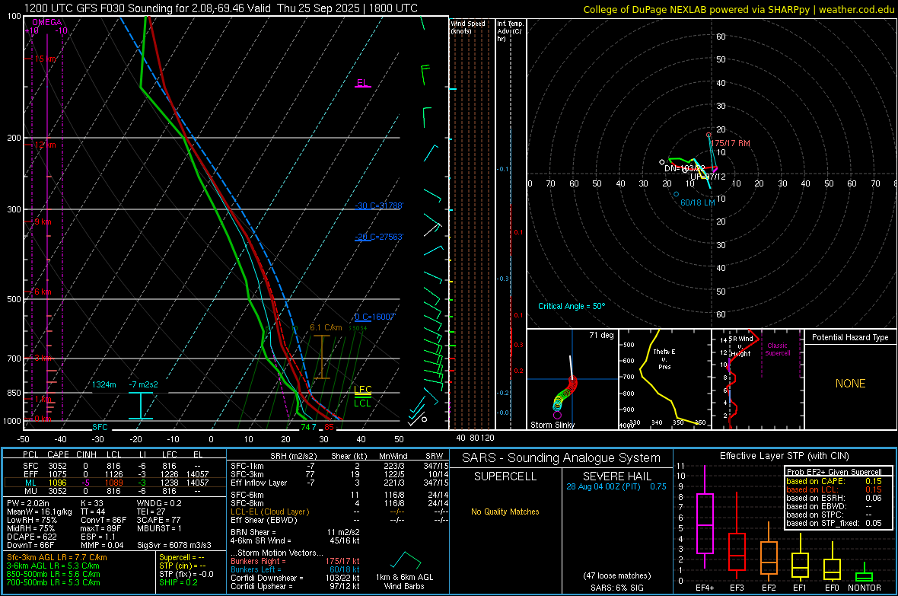Click the 9 km height marker

(x=43, y=222)
